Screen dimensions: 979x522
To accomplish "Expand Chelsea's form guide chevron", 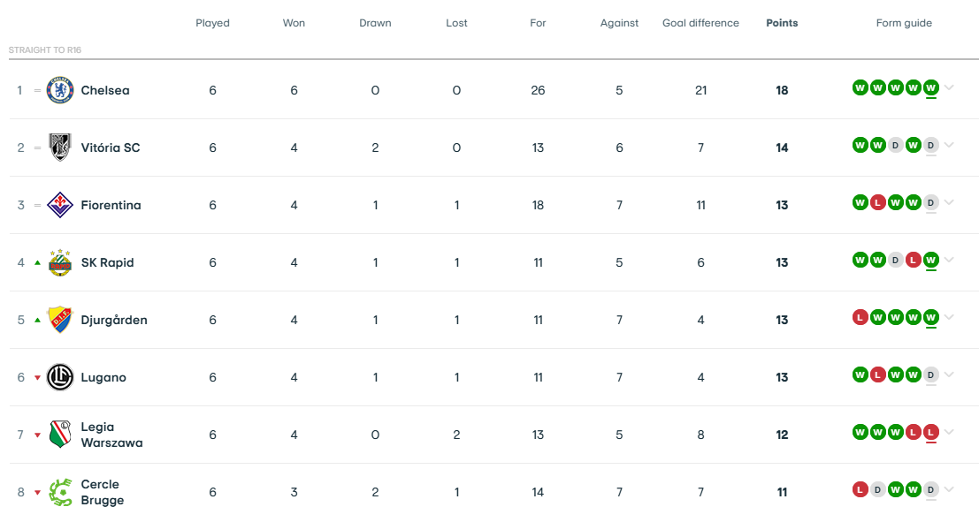I will (949, 88).
